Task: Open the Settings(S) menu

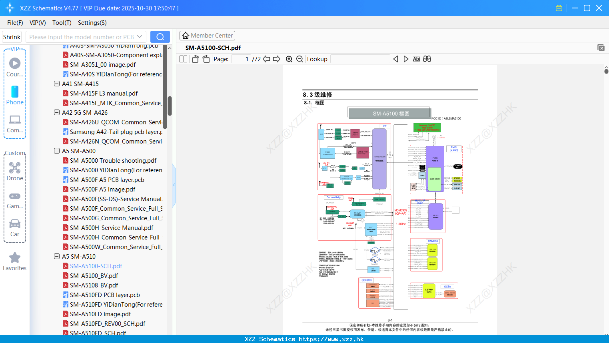Action: (92, 23)
